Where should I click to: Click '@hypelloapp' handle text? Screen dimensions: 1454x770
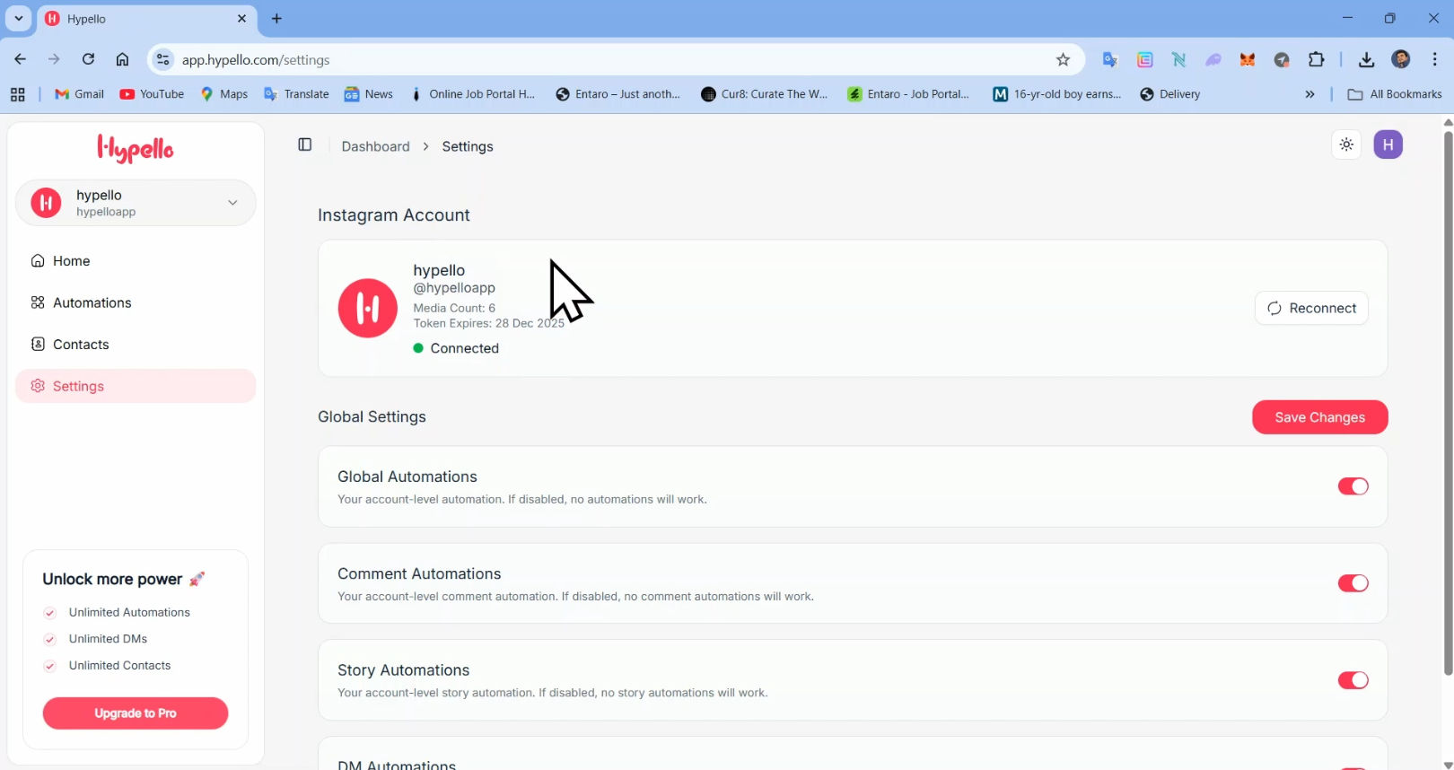(x=454, y=288)
